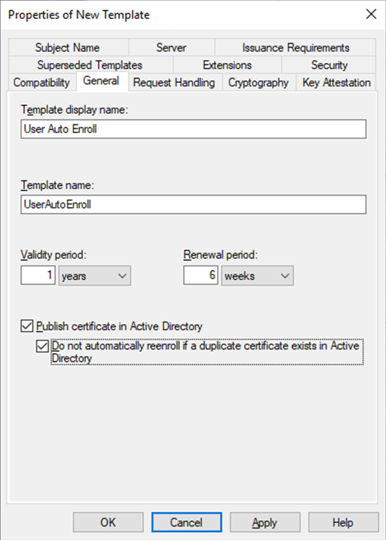386x540 pixels.
Task: Open the validity period units dropdown
Action: pos(95,276)
